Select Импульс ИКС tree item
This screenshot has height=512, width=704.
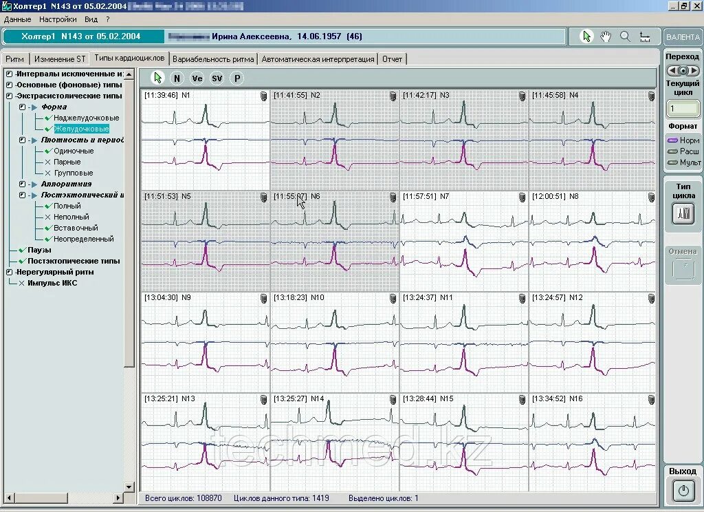[x=52, y=284]
